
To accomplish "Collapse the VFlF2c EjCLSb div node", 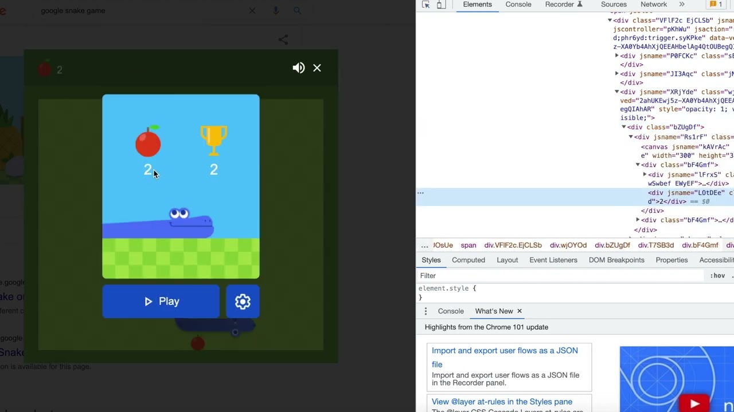I will coord(610,21).
